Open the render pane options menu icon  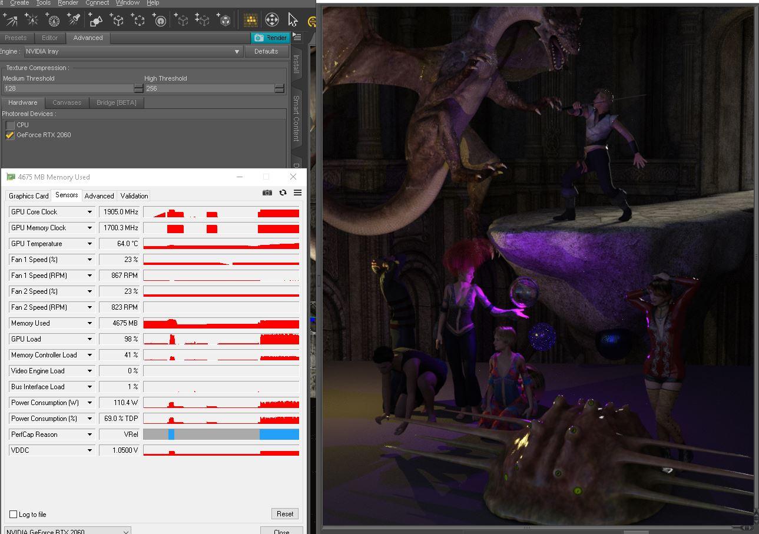297,37
